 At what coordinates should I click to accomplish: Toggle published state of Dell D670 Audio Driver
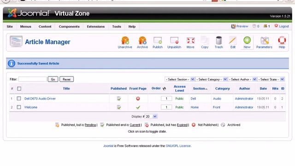pos(119,98)
